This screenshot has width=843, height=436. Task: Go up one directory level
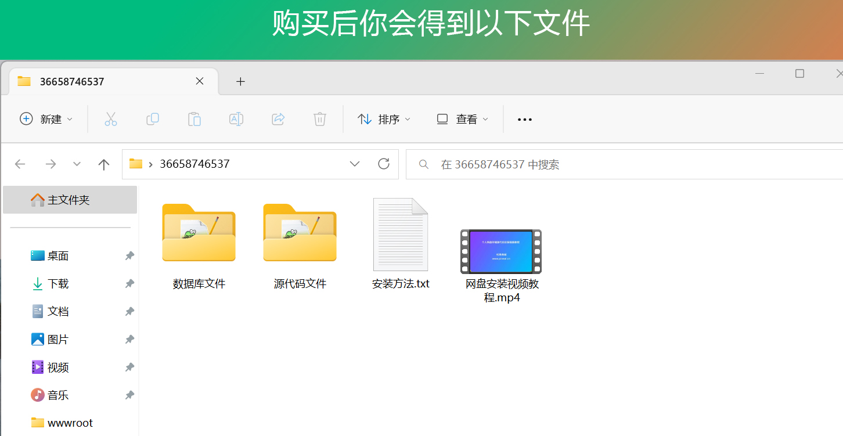click(x=104, y=164)
